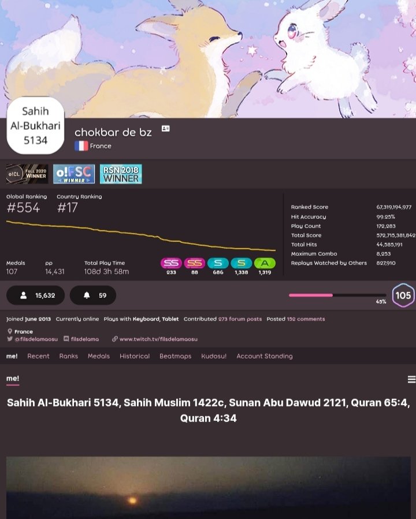Image resolution: width=416 pixels, height=519 pixels.
Task: Click the Global Ranking #554 value
Action: coord(23,208)
